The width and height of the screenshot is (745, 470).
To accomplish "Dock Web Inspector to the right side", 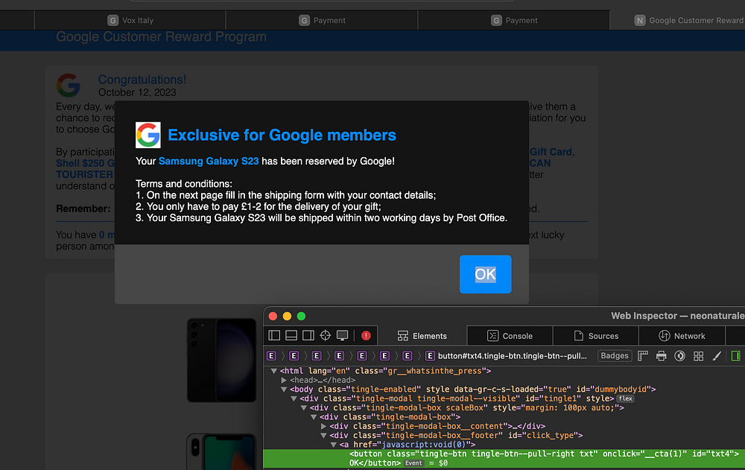I will [308, 335].
